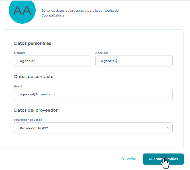Click the AA avatar circle
Viewport: 190px width, 170px height.
click(22, 10)
